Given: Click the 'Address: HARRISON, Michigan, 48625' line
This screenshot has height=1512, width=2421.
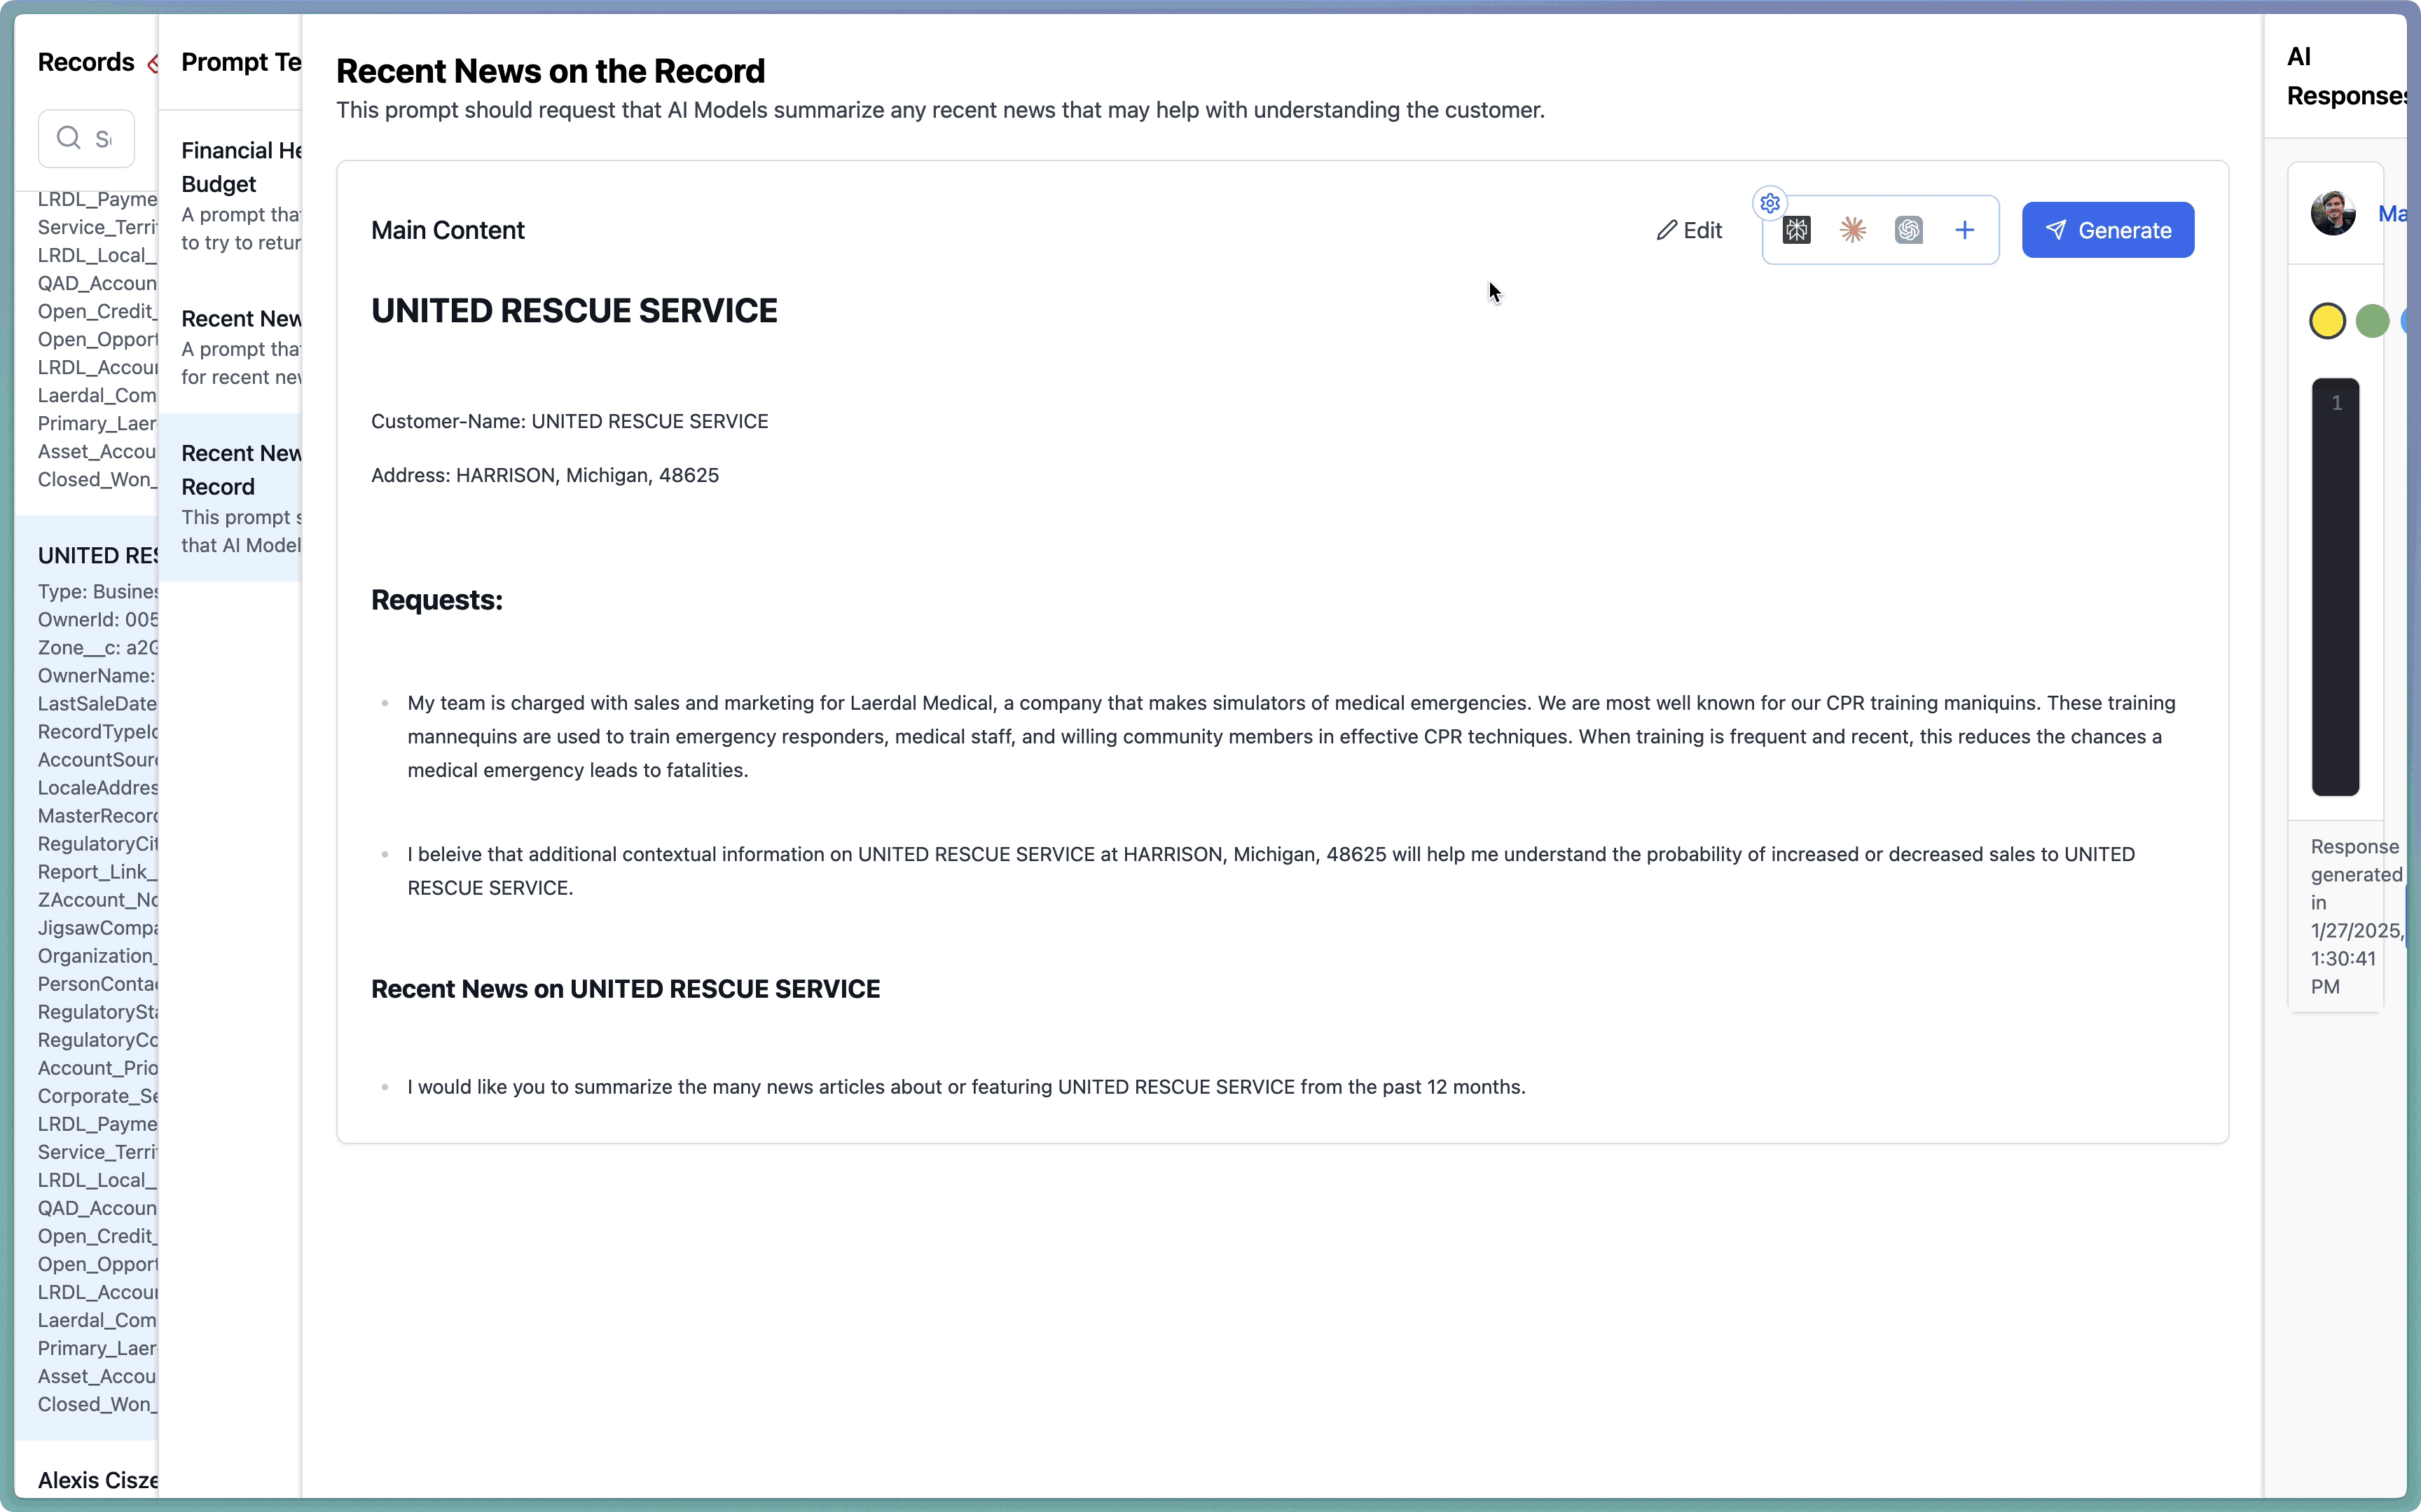Looking at the screenshot, I should click(545, 475).
